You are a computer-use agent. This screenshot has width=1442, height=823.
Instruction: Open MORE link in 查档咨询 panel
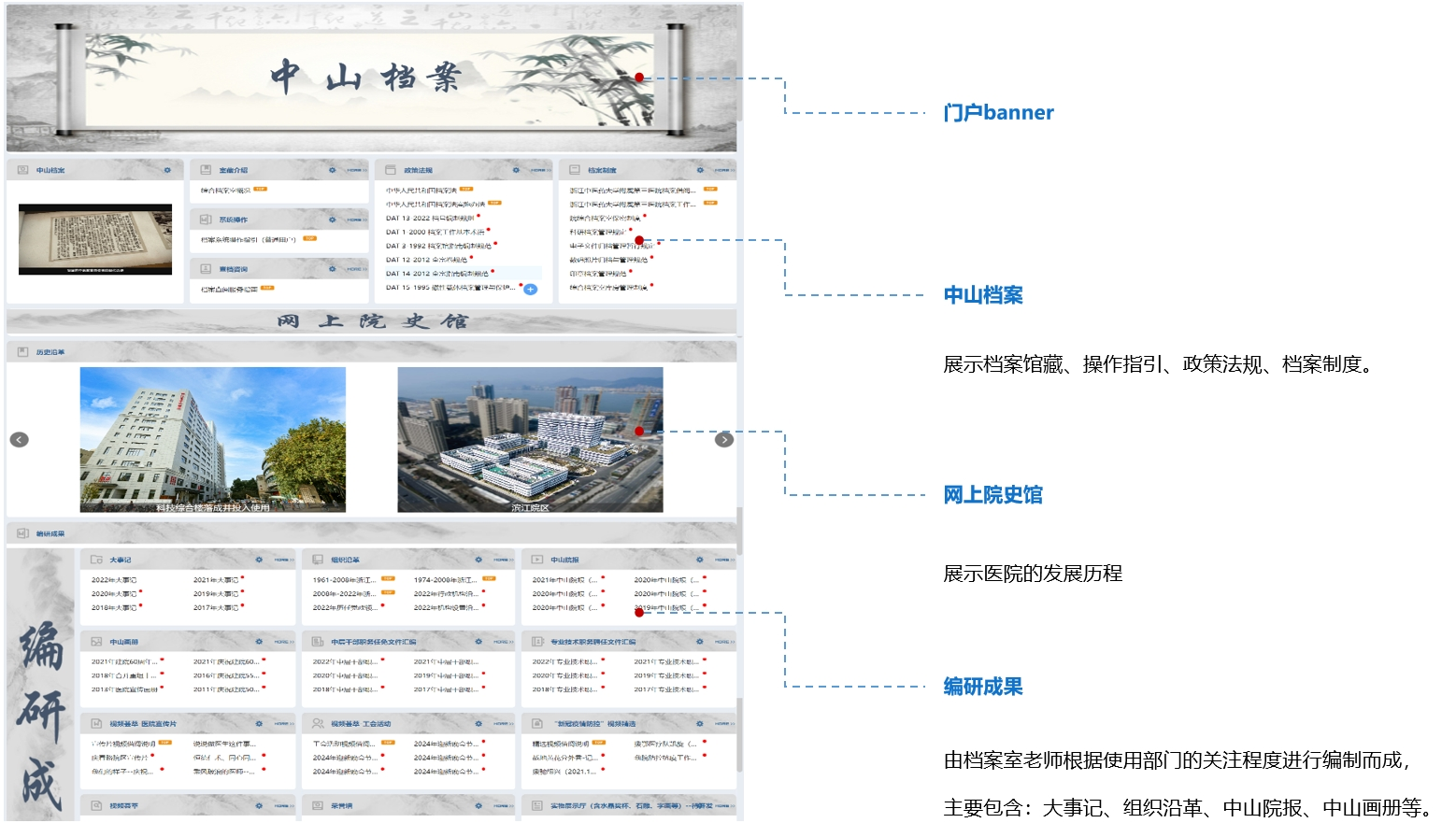click(356, 269)
